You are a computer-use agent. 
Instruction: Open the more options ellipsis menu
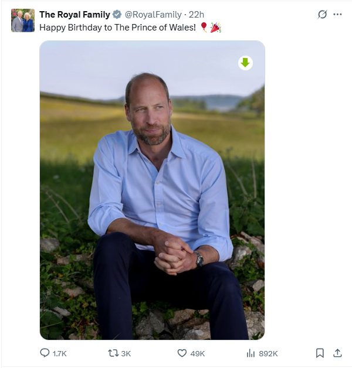(337, 15)
